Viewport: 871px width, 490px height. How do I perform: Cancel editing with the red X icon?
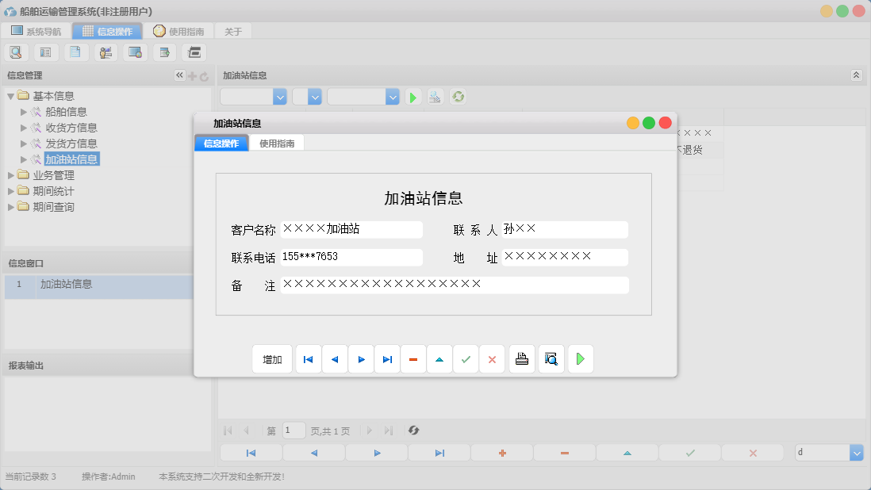pyautogui.click(x=492, y=358)
